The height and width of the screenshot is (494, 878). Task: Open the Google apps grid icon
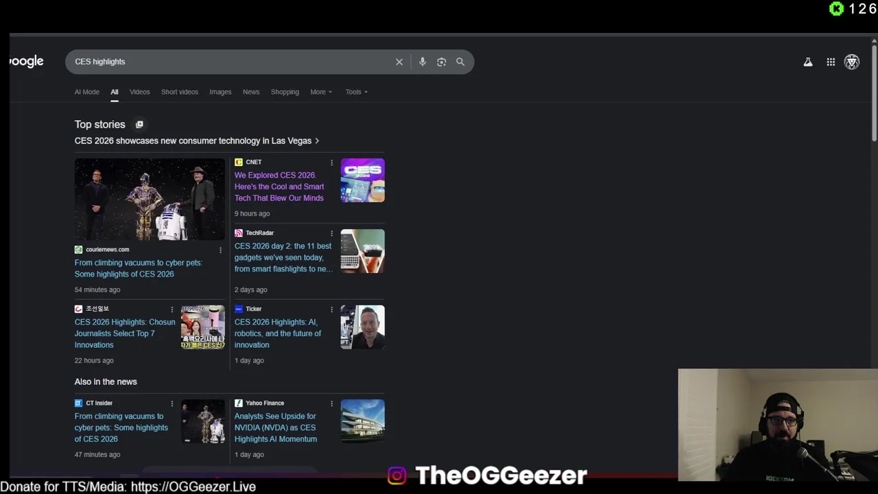coord(831,62)
